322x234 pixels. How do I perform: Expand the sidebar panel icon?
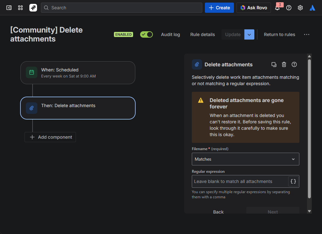tap(9, 8)
